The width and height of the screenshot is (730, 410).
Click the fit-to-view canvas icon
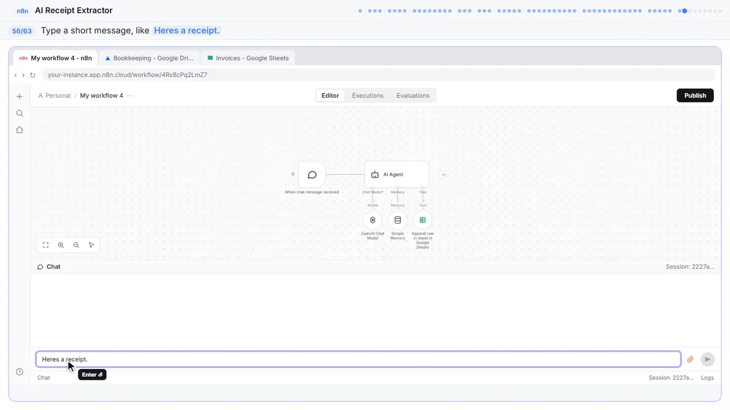click(46, 245)
